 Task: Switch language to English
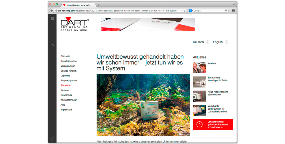218,42
